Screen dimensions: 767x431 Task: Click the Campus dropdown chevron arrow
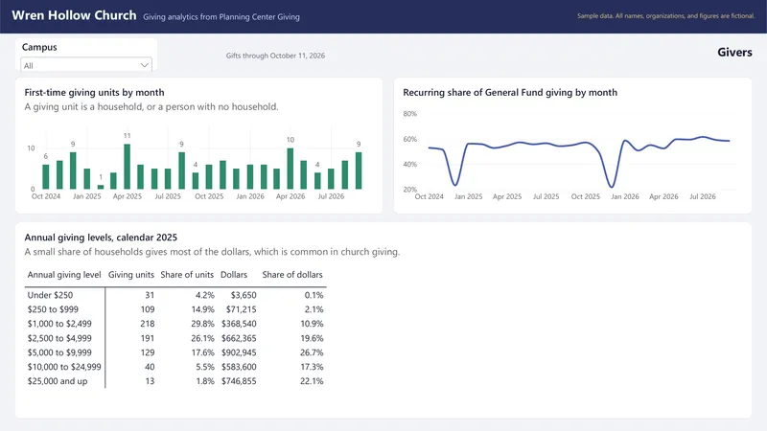tap(145, 65)
